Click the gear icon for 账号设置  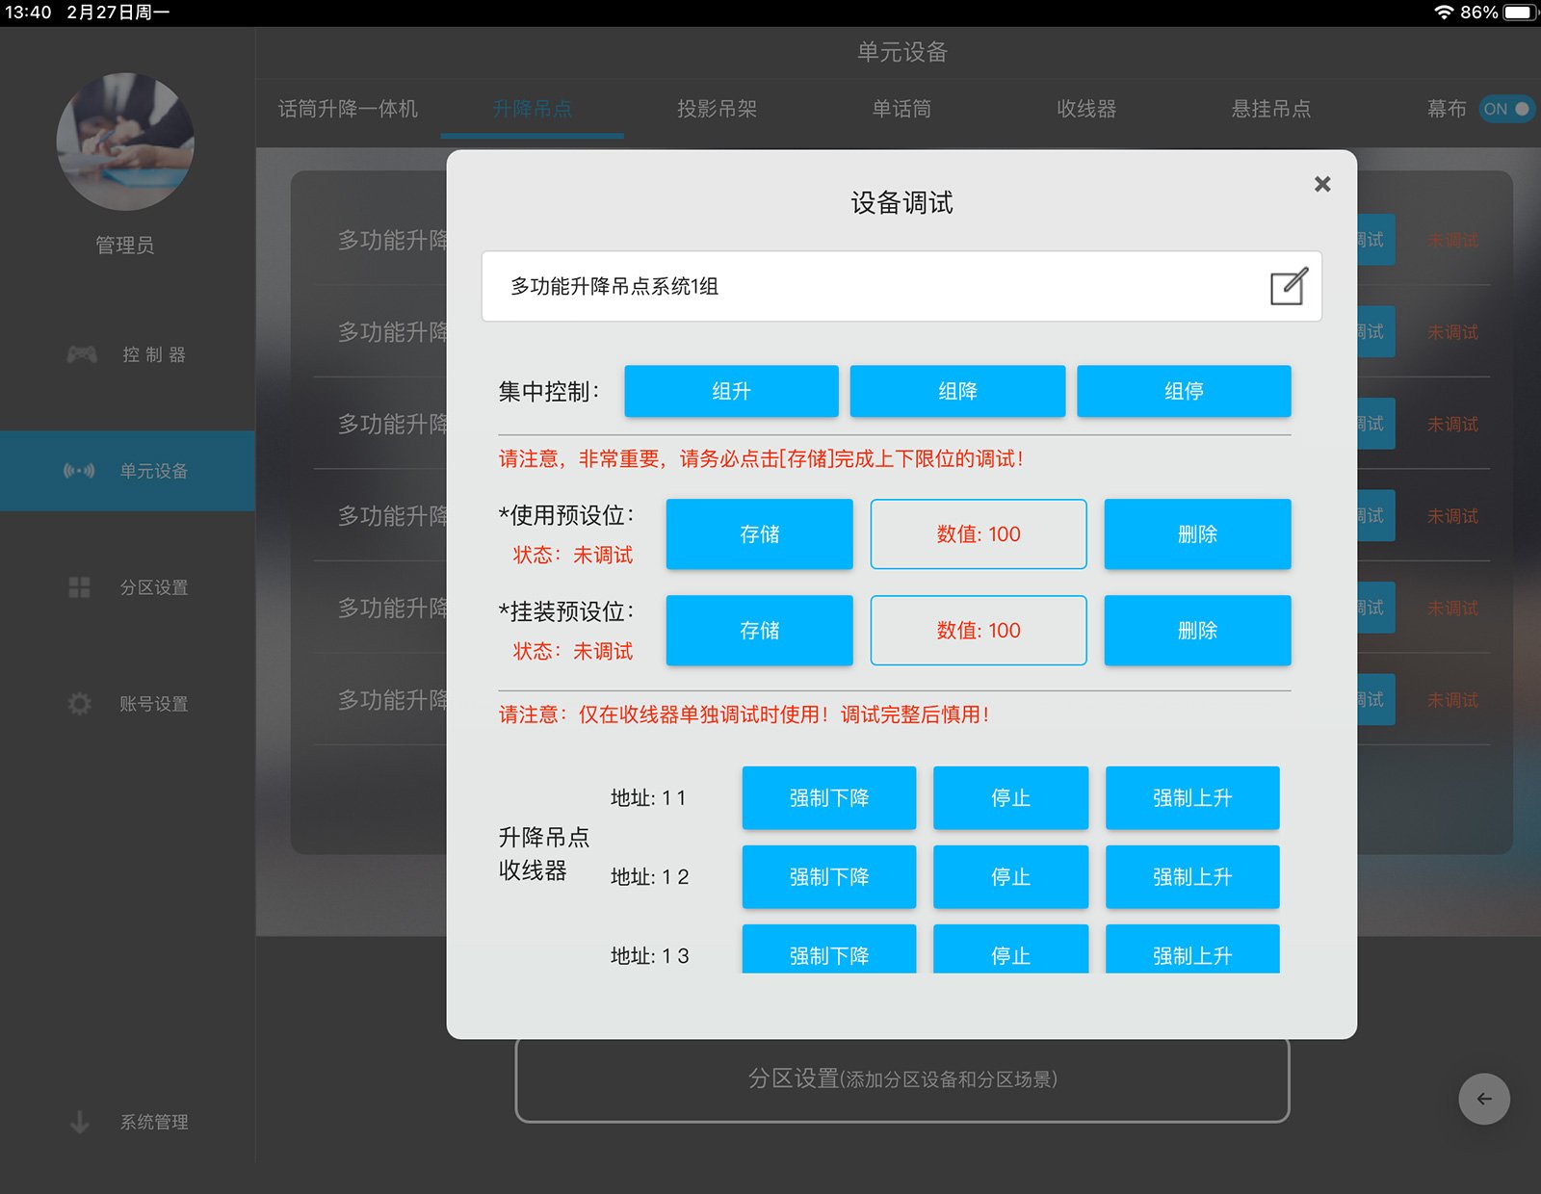[x=79, y=704]
